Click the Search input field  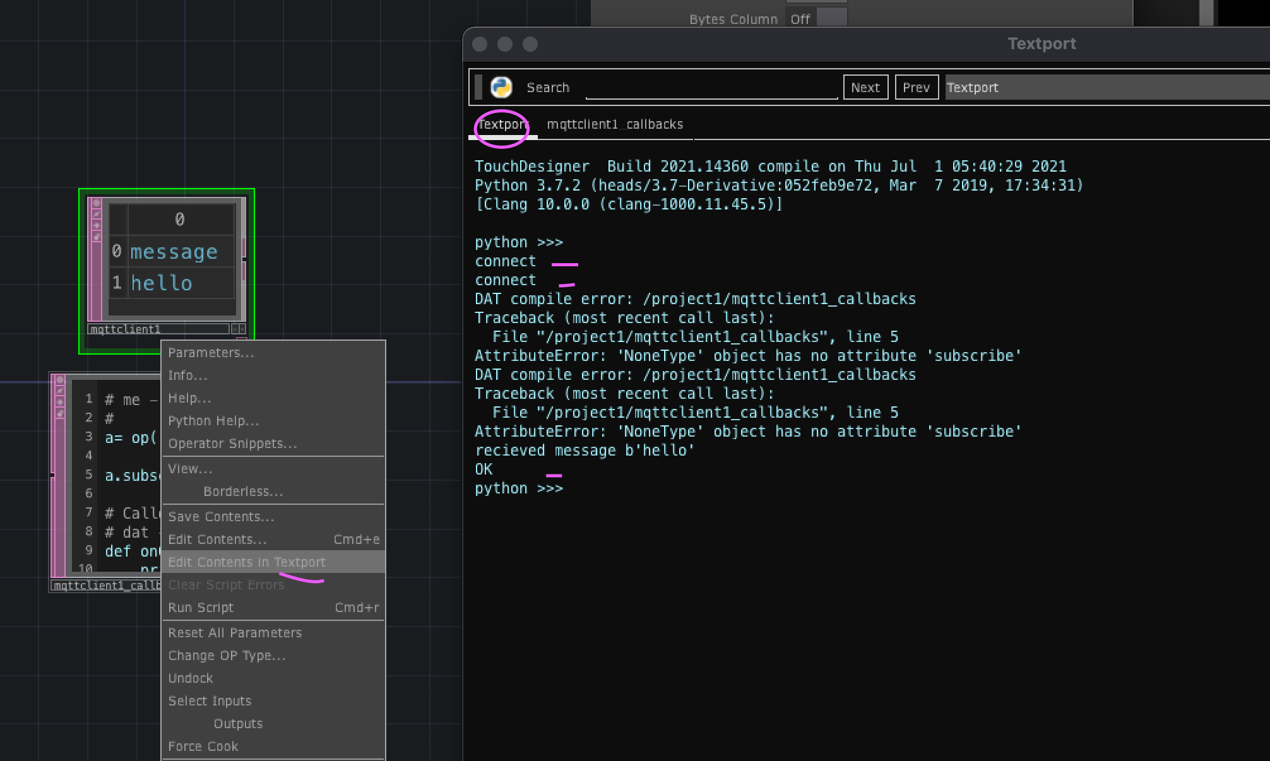coord(711,87)
